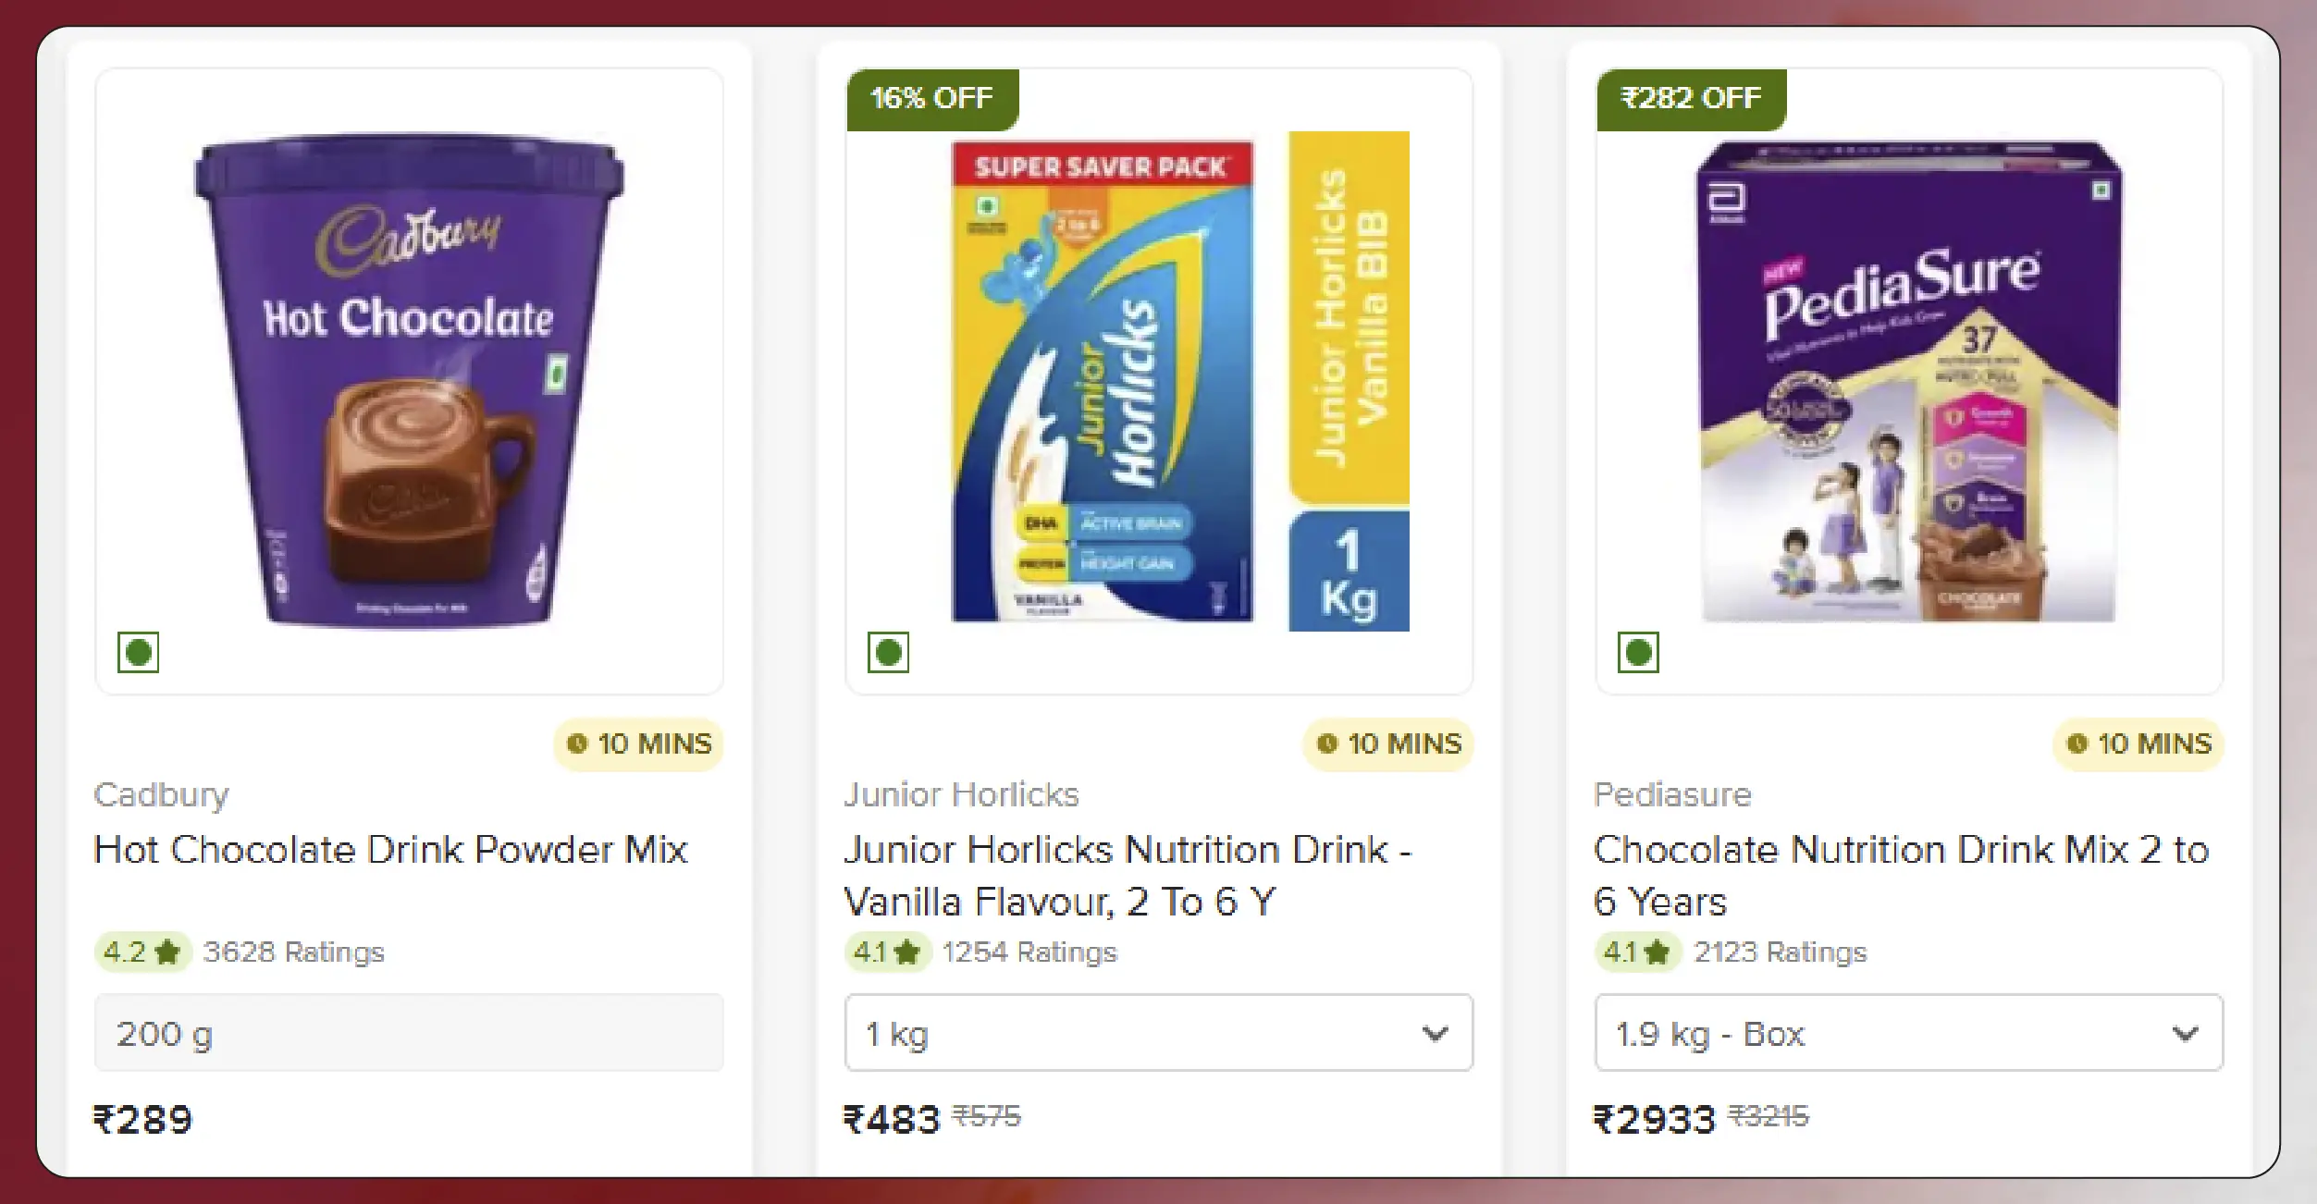Click the ₹282 OFF discount badge

point(1691,99)
